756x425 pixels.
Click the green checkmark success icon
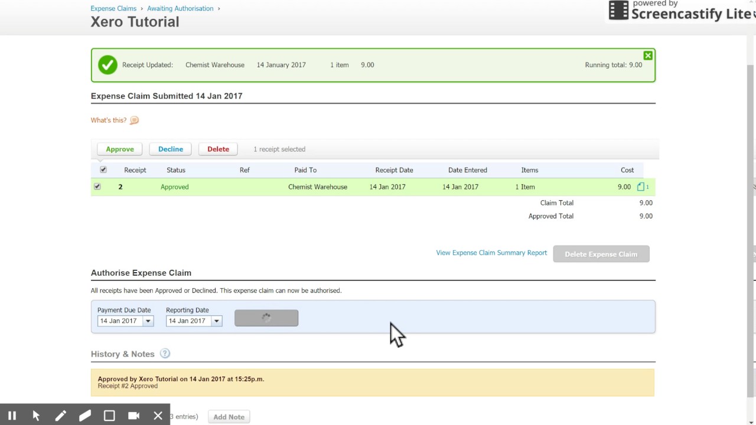coord(107,65)
